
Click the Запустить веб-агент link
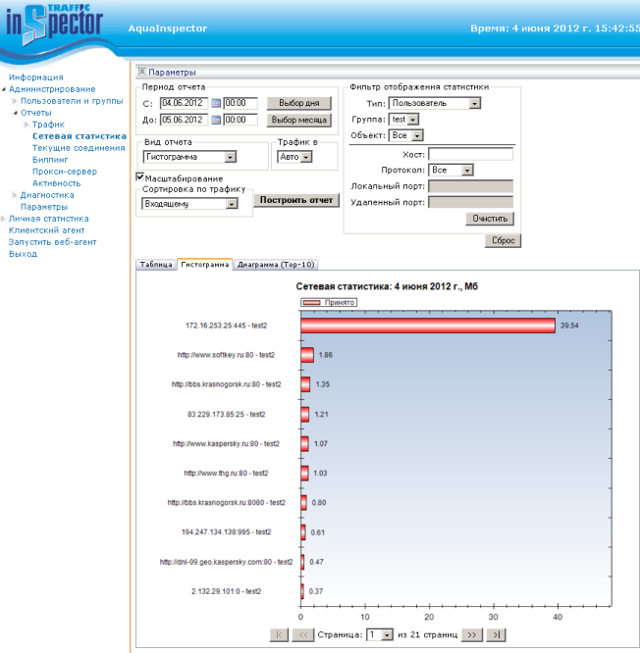53,242
